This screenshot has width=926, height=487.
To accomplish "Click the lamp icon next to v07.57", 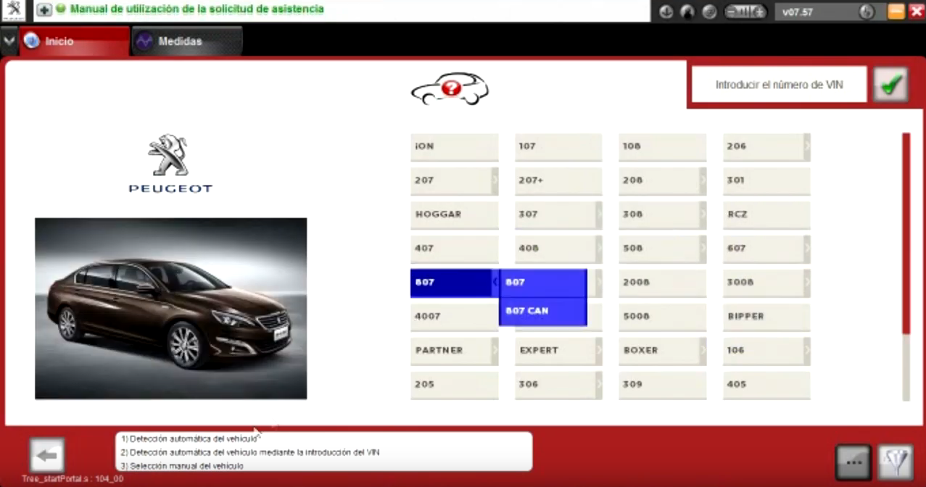I will coord(867,12).
